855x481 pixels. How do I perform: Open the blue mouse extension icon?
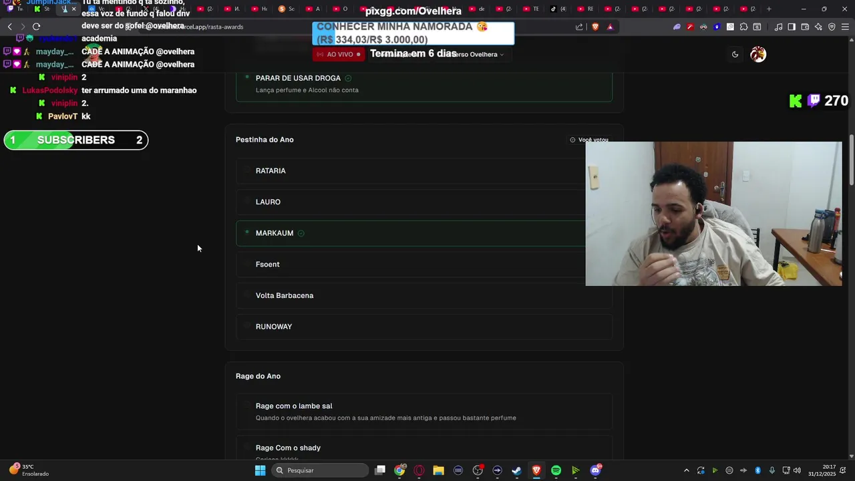(717, 27)
